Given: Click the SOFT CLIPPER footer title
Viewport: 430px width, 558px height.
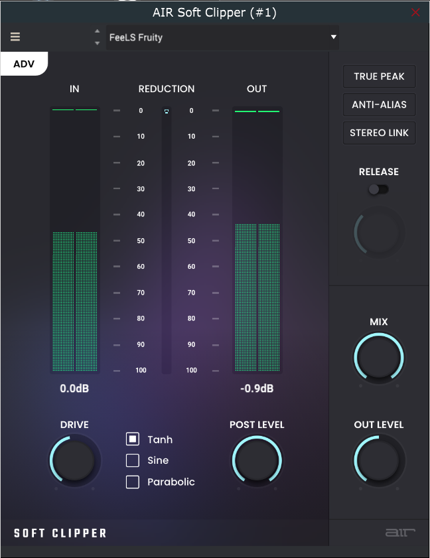Looking at the screenshot, I should 60,533.
